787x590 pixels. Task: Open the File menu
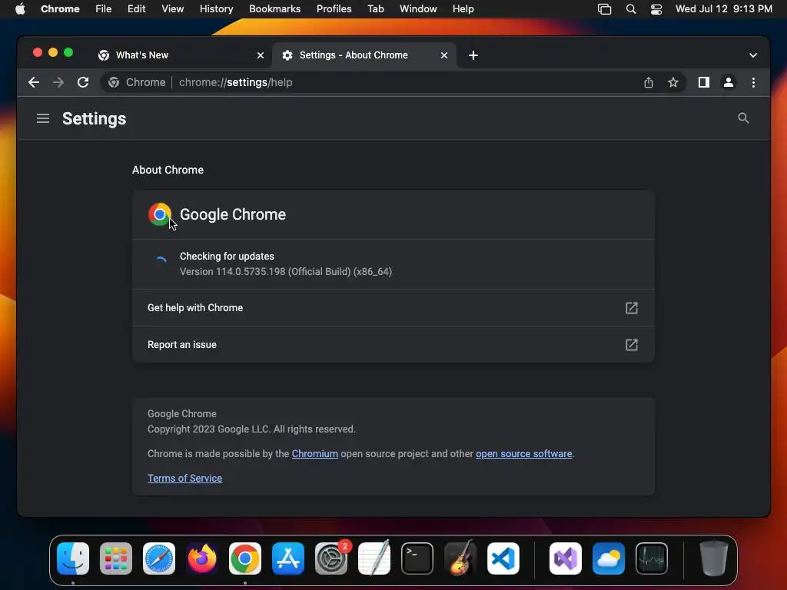tap(104, 9)
